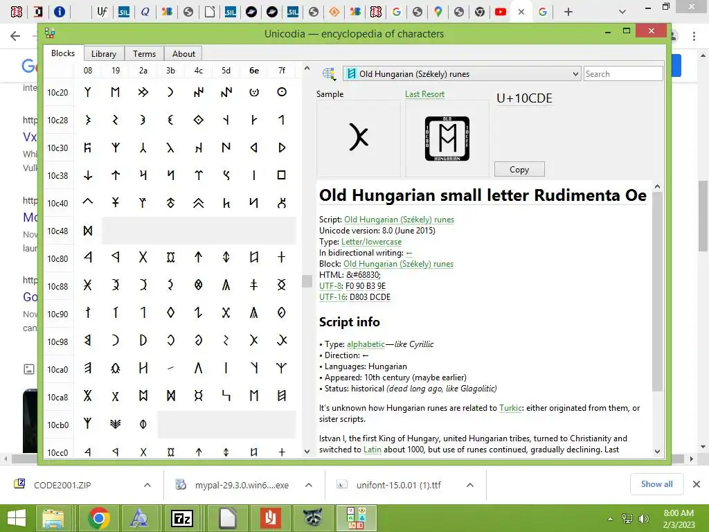Image resolution: width=709 pixels, height=532 pixels.
Task: Open the UTF-16 term link
Action: 332,297
